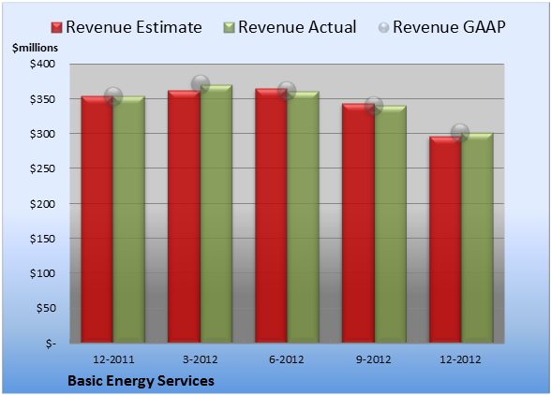551x395 pixels.
Task: Click the red Revenue Estimate legend swatch
Action: [56, 28]
